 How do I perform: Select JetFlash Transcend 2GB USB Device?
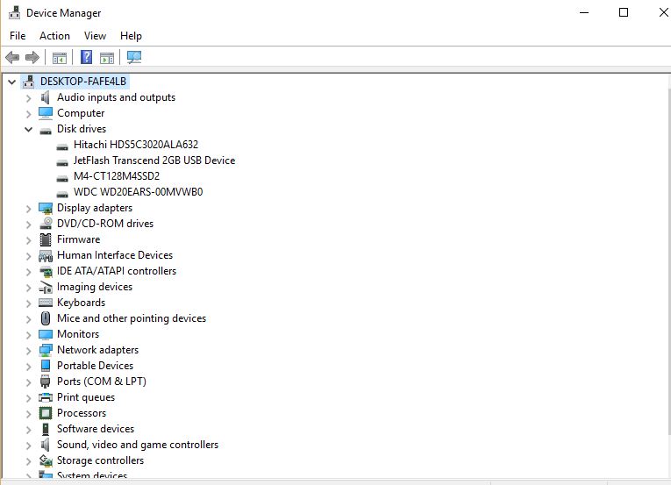154,160
